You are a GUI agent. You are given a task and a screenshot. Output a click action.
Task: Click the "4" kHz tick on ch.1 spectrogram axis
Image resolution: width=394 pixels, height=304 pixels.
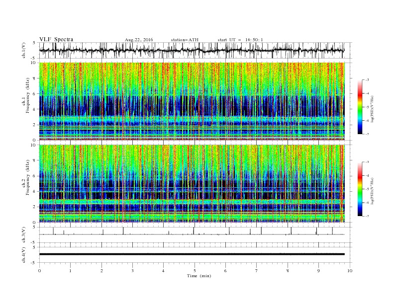pos(35,109)
